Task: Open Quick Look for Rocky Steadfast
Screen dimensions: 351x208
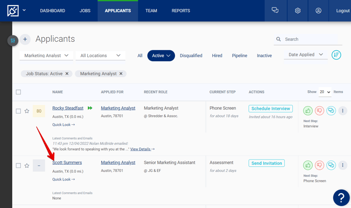Action: click(64, 124)
